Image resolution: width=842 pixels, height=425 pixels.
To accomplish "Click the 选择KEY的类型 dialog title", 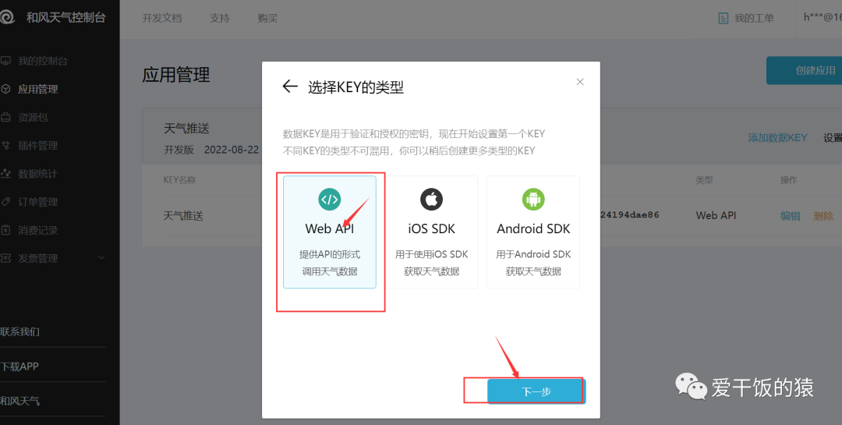I will click(356, 87).
